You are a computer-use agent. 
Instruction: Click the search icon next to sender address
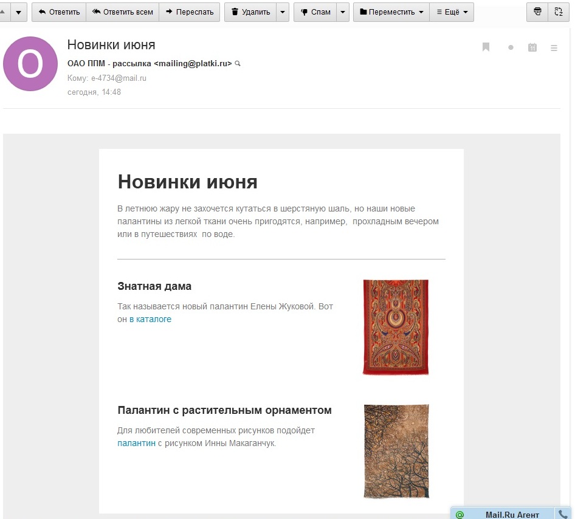[x=238, y=63]
